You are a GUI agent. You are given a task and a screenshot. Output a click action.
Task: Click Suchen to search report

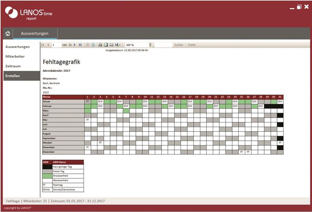pyautogui.click(x=179, y=45)
